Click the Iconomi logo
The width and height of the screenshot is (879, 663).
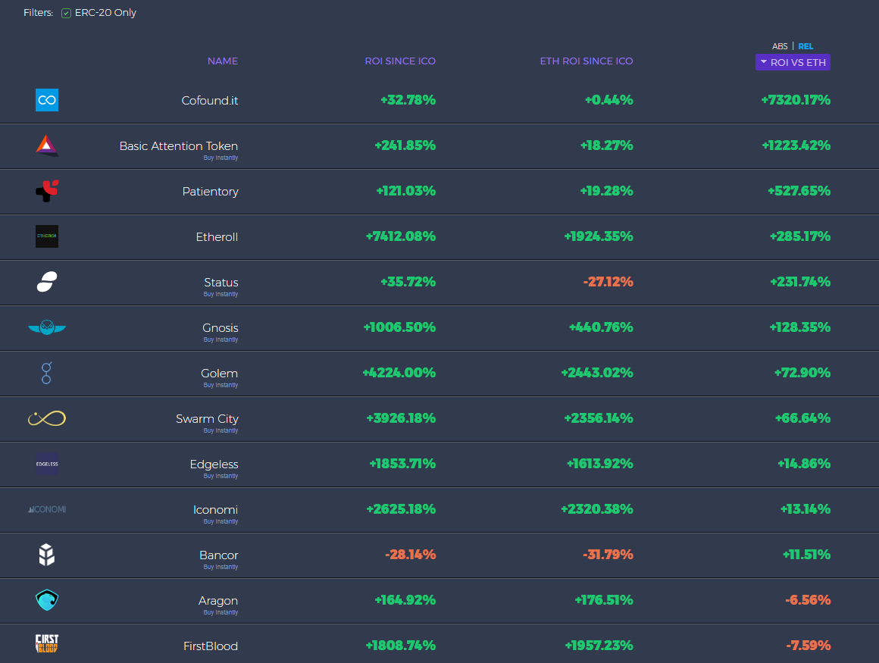(47, 509)
